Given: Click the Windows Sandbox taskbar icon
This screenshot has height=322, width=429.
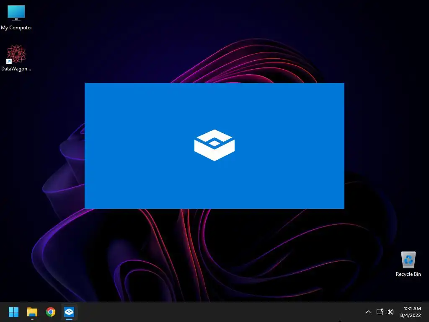Looking at the screenshot, I should pyautogui.click(x=69, y=312).
